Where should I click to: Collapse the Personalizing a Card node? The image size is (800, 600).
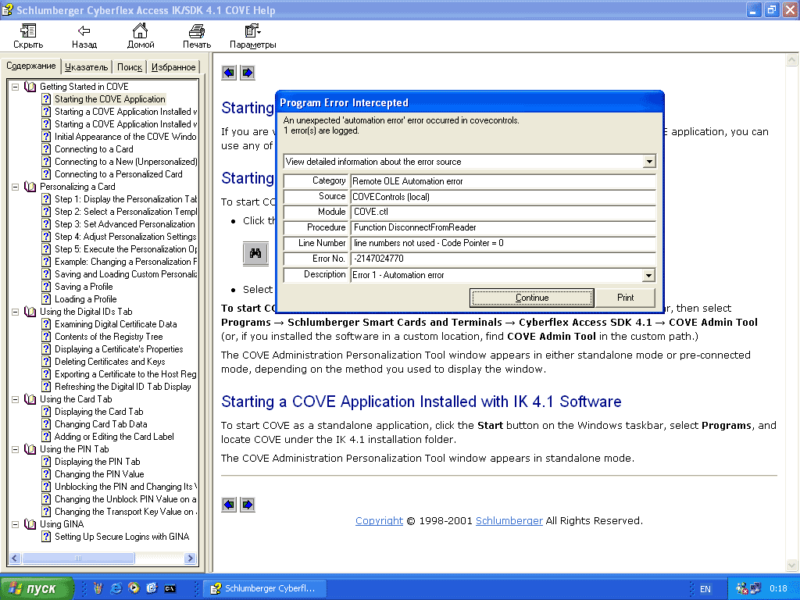tap(16, 187)
